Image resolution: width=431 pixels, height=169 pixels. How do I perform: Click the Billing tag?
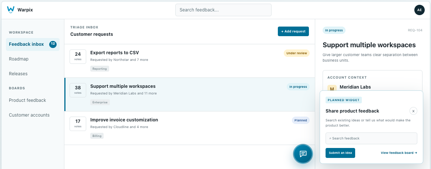[97, 136]
